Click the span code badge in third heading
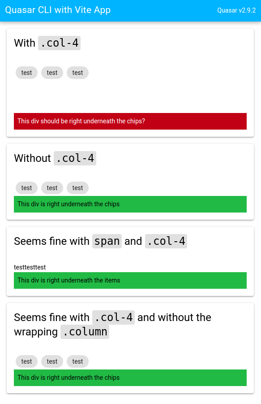The height and width of the screenshot is (404, 261). coord(107,241)
